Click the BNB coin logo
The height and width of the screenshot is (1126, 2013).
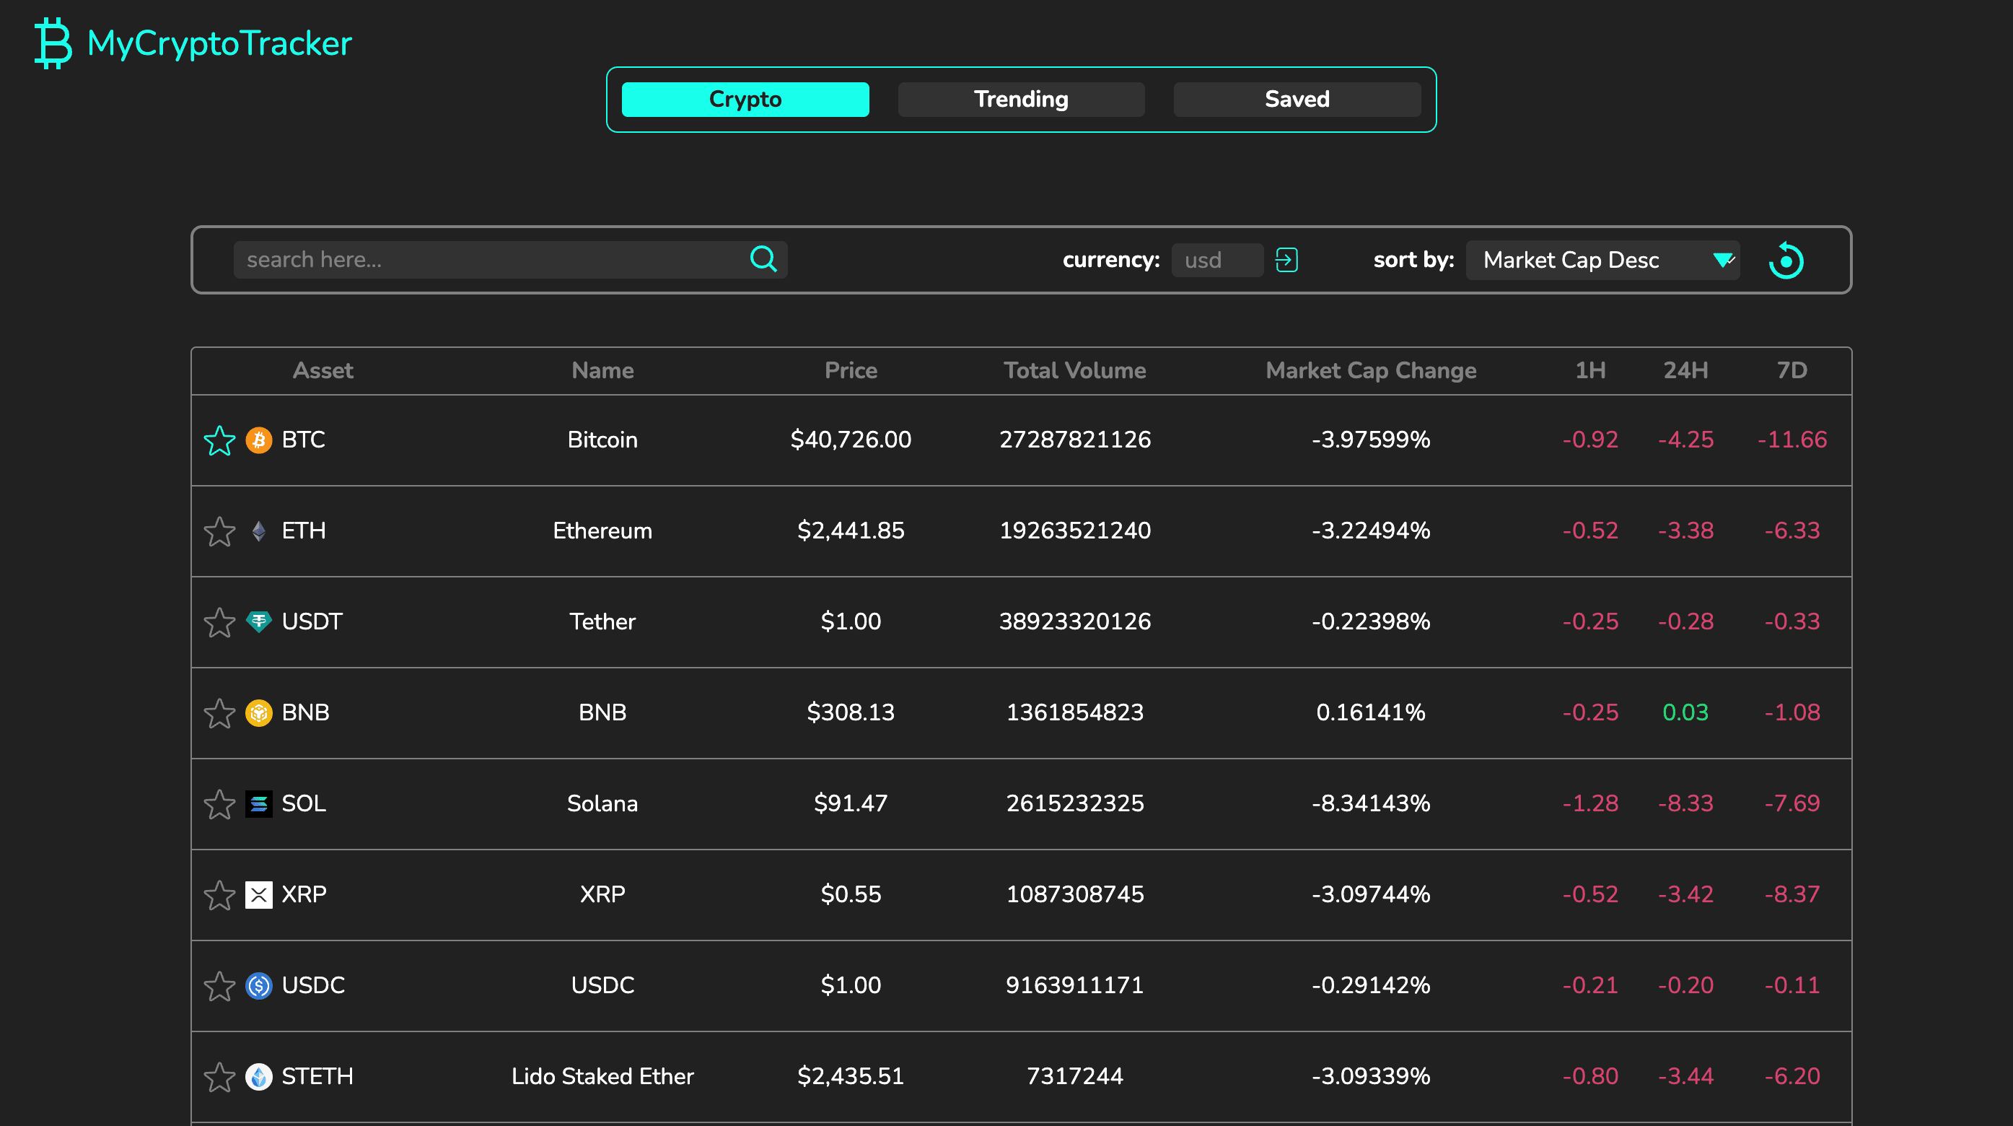(x=258, y=712)
